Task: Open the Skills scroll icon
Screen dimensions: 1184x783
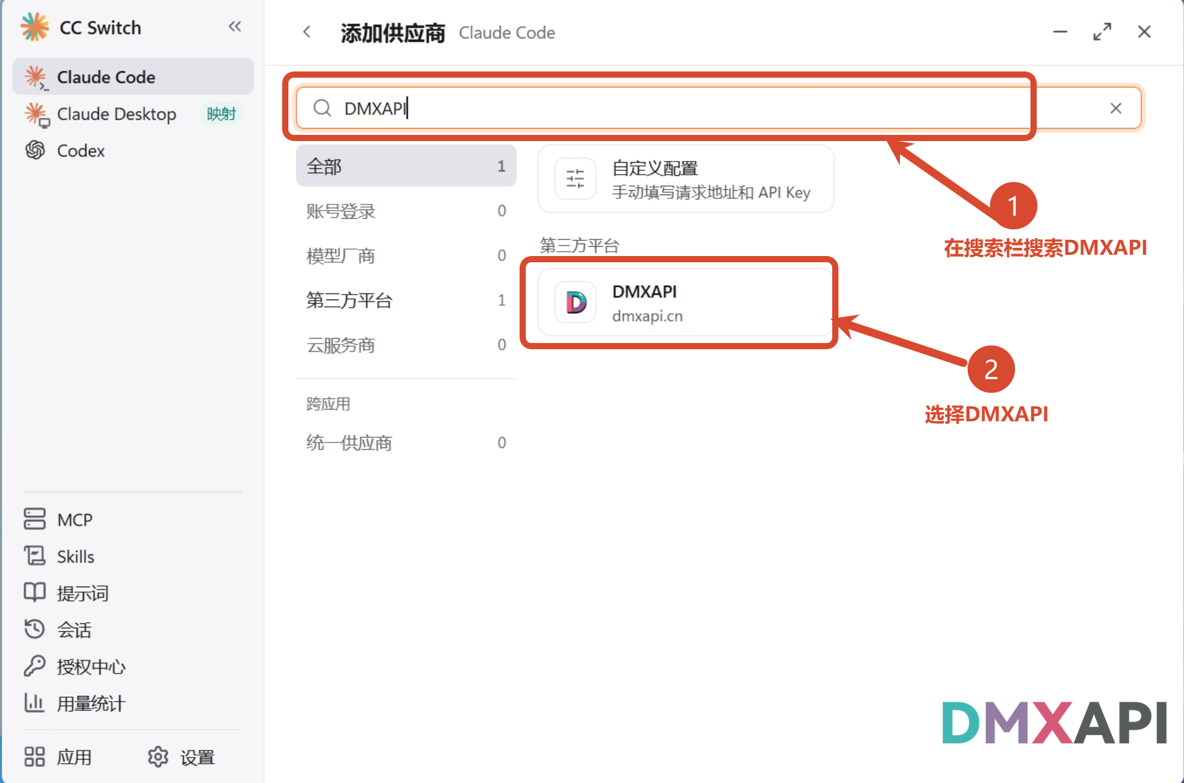Action: [35, 556]
